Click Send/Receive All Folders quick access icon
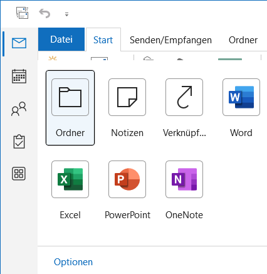Screen dimensions: 267x274 23,13
